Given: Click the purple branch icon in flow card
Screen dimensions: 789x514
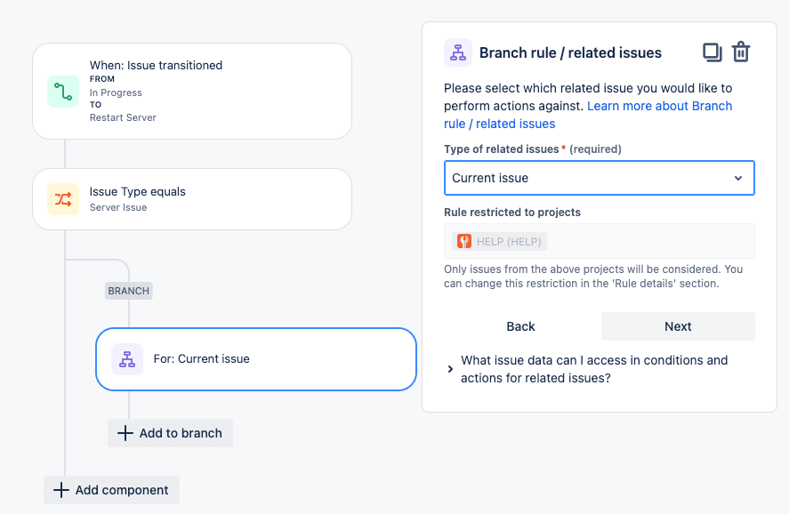Looking at the screenshot, I should tap(127, 359).
